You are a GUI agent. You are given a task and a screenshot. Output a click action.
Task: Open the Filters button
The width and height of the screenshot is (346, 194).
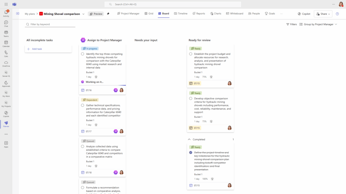coord(292,24)
